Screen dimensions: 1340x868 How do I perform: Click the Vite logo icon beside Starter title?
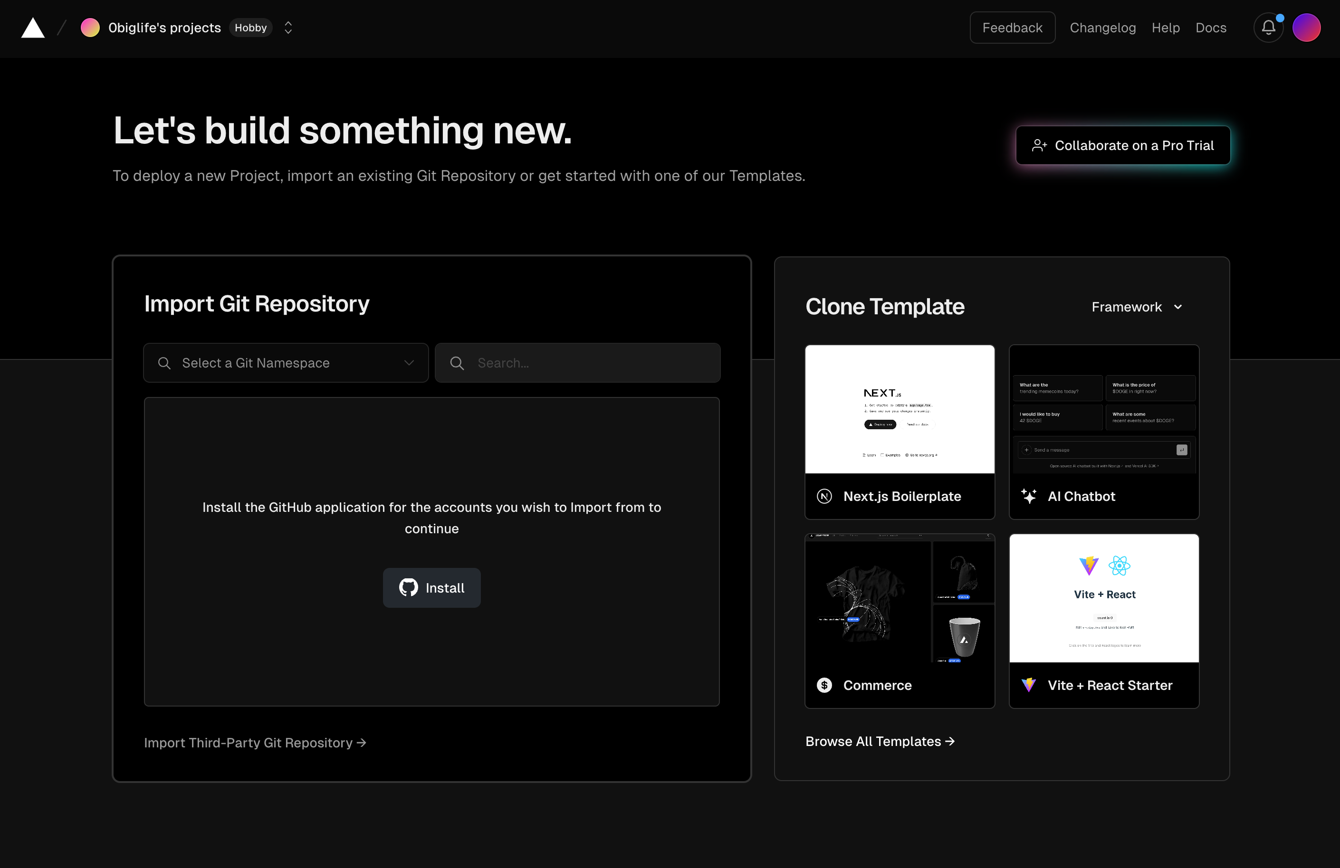tap(1029, 685)
